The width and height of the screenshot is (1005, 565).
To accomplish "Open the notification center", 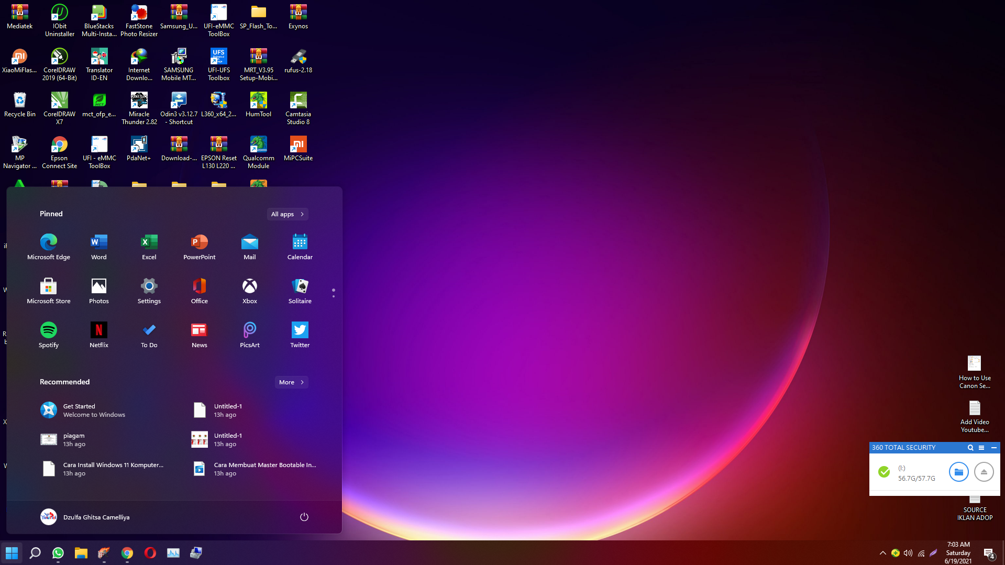I will (989, 553).
